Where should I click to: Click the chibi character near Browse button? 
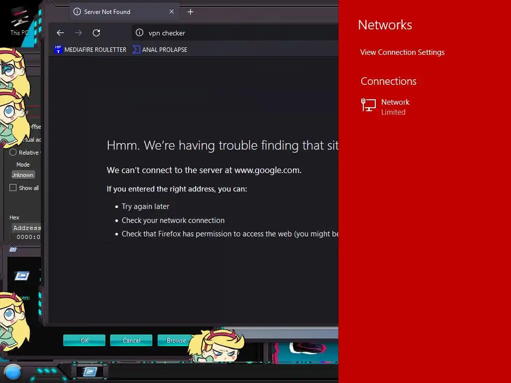point(217,345)
